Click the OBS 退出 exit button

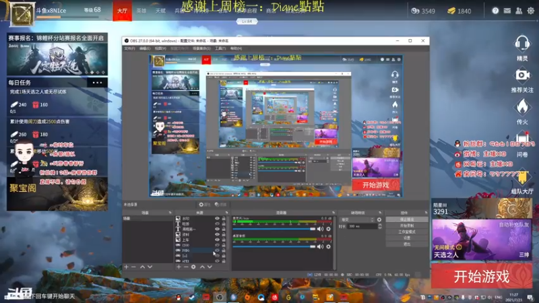[x=407, y=244]
